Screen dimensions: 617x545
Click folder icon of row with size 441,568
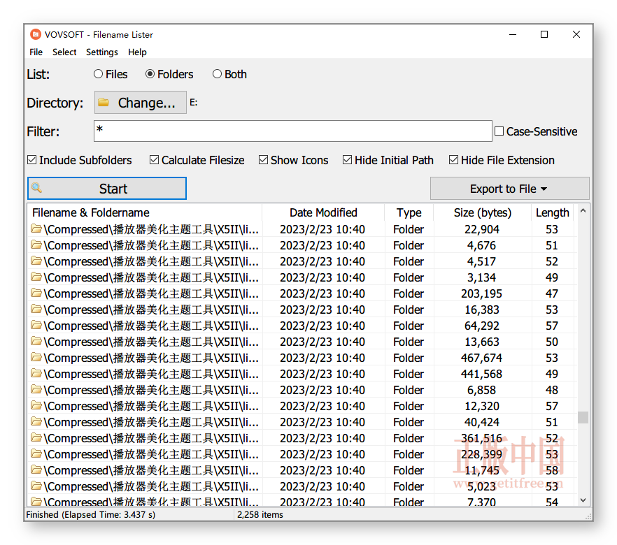[36, 373]
